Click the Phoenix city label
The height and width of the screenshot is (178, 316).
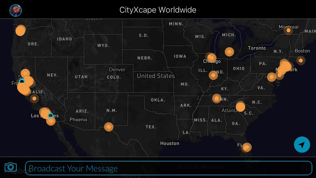tap(78, 120)
